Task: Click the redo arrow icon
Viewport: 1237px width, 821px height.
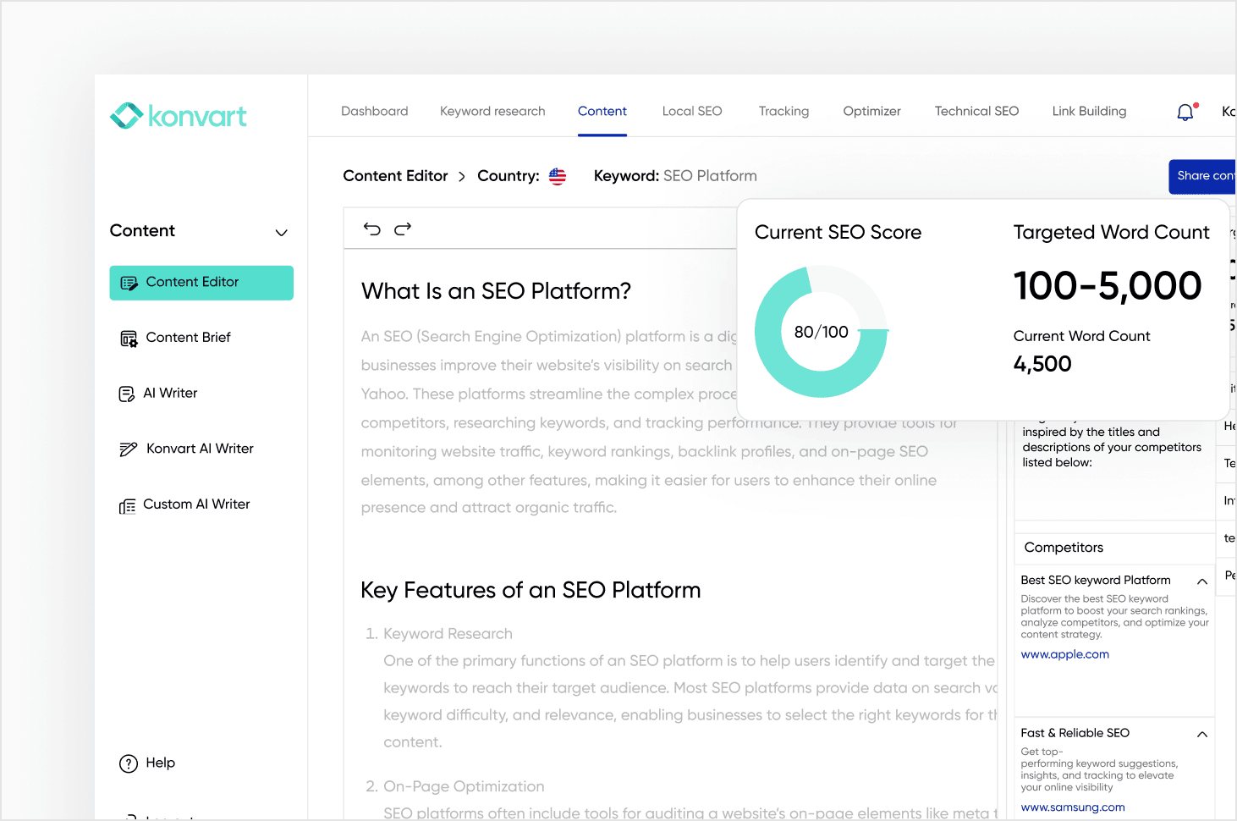Action: pos(403,229)
